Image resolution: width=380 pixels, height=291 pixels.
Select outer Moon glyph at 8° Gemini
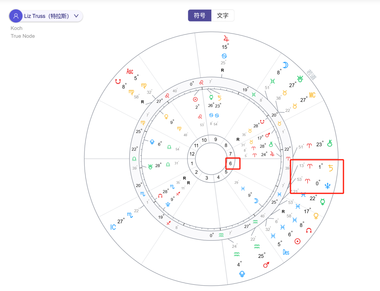coord(285,65)
